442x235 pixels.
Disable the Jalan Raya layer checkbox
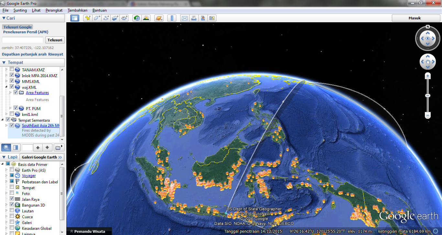point(12,199)
